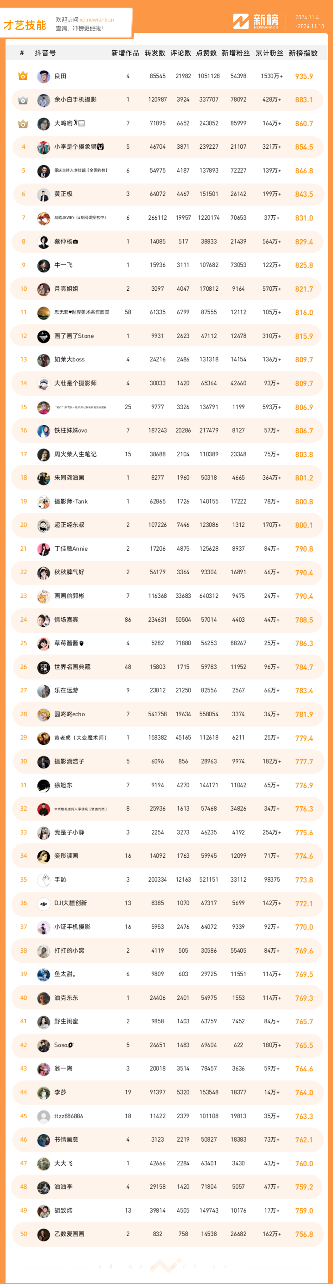This screenshot has width=333, height=1284.
Task: Click the date range 2024.11.4-2024.11.10
Action: [x=309, y=22]
